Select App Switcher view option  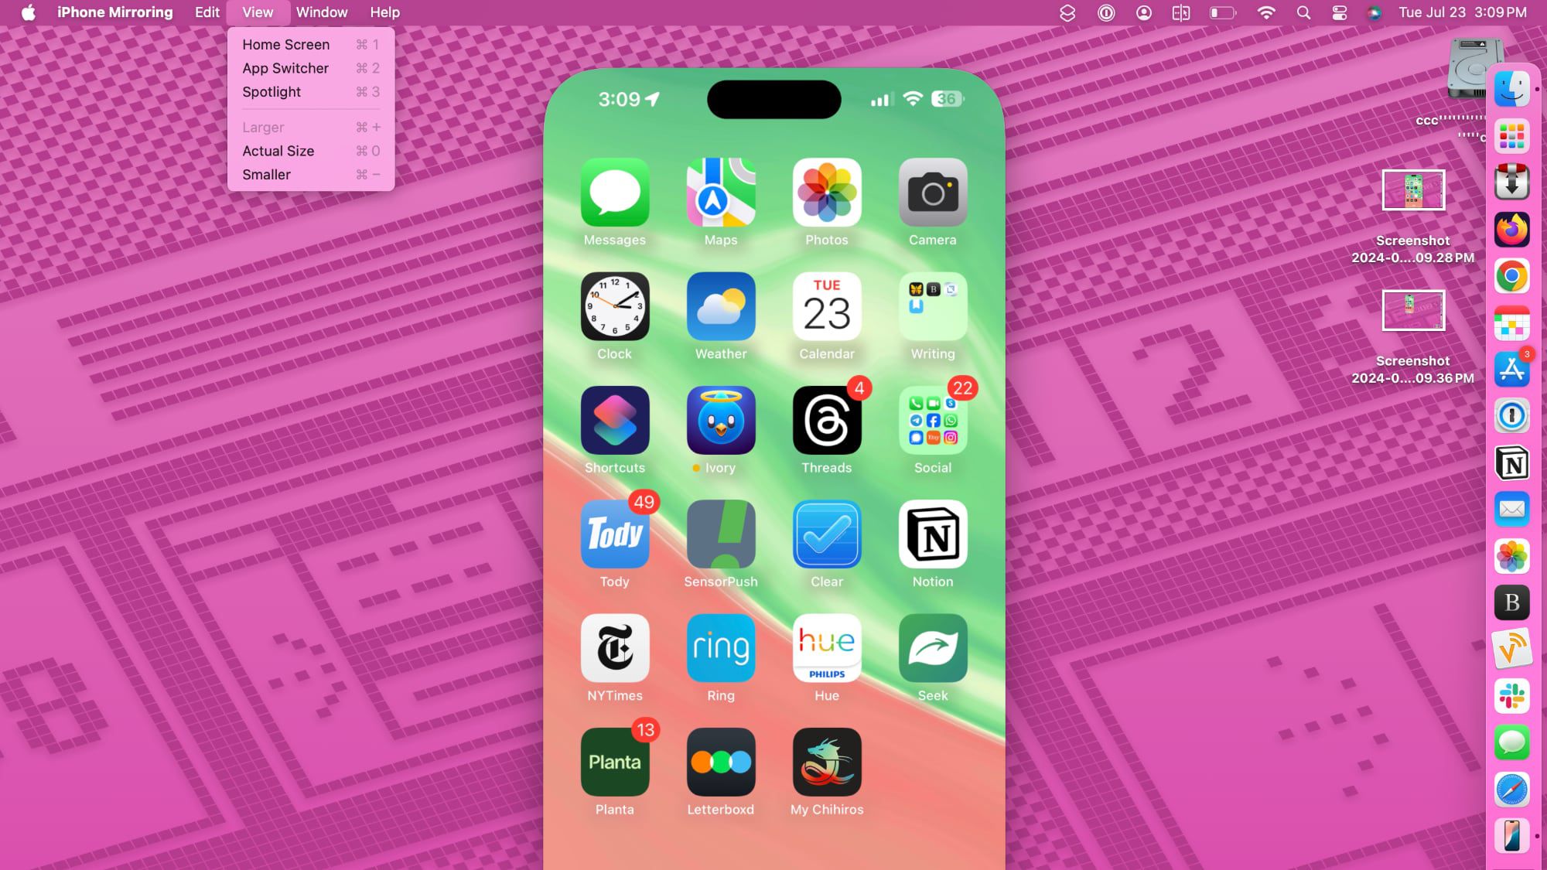[285, 68]
